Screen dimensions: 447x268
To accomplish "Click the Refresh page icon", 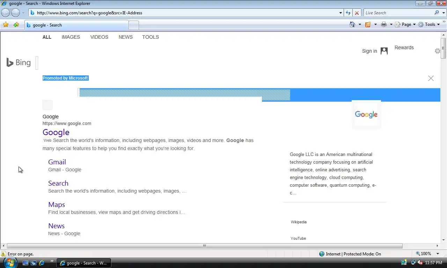I will pos(348,13).
